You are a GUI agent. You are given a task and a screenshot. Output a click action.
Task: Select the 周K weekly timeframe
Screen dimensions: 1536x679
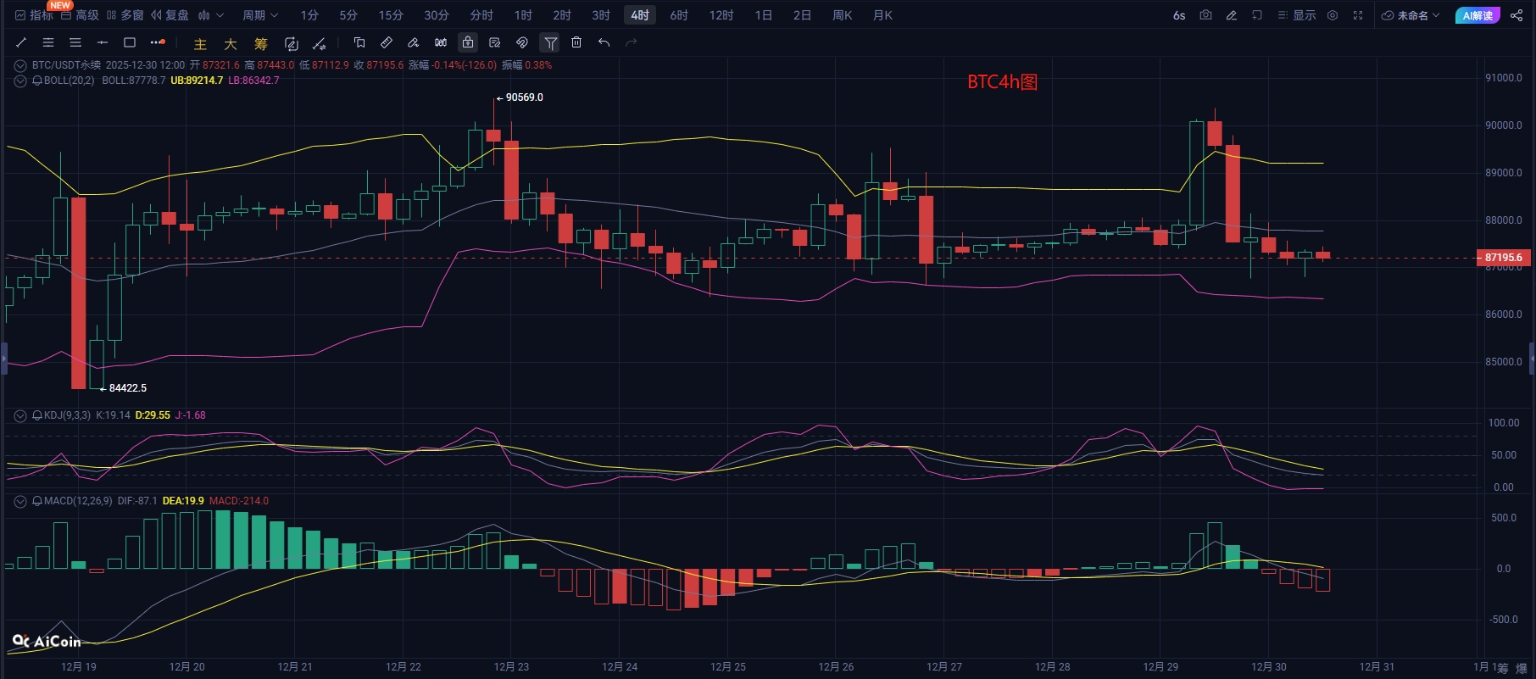point(842,15)
